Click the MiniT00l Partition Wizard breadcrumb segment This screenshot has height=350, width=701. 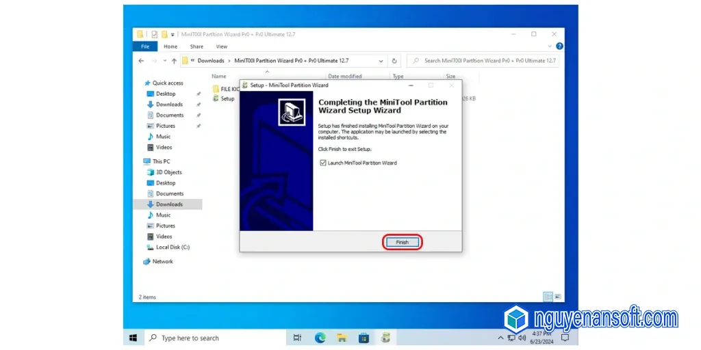tap(292, 61)
